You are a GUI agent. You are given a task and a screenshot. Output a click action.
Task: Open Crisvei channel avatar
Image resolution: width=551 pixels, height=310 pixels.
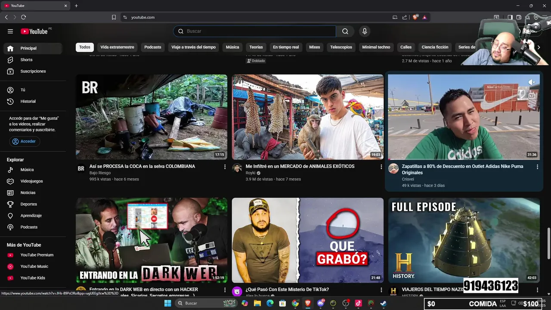click(393, 168)
